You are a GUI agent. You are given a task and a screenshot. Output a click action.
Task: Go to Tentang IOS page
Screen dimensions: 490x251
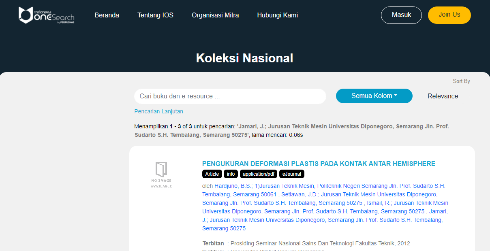coord(155,15)
